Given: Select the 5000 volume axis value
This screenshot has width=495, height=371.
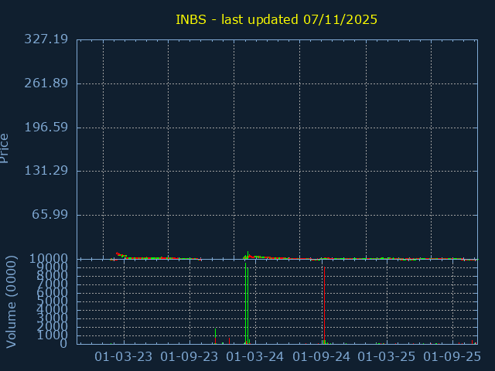Looking at the screenshot, I should click(53, 301).
